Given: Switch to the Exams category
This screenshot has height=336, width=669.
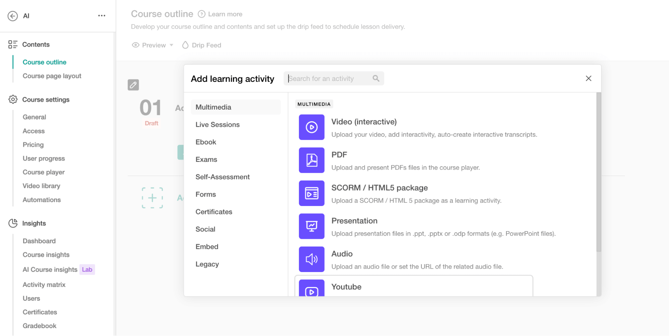Looking at the screenshot, I should pos(206,159).
